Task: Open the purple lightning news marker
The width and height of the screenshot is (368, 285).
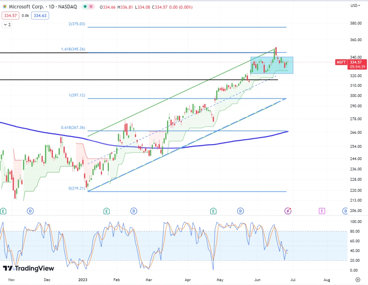Action: coord(288,211)
